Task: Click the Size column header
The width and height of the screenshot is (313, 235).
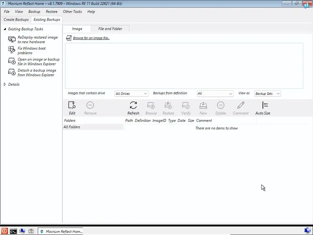Action: click(x=191, y=121)
